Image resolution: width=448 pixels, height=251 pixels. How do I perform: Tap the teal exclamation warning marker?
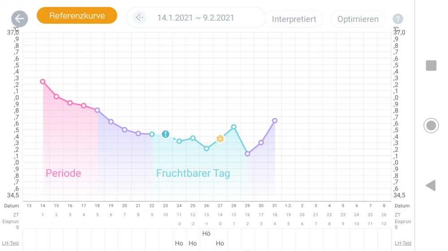(165, 134)
